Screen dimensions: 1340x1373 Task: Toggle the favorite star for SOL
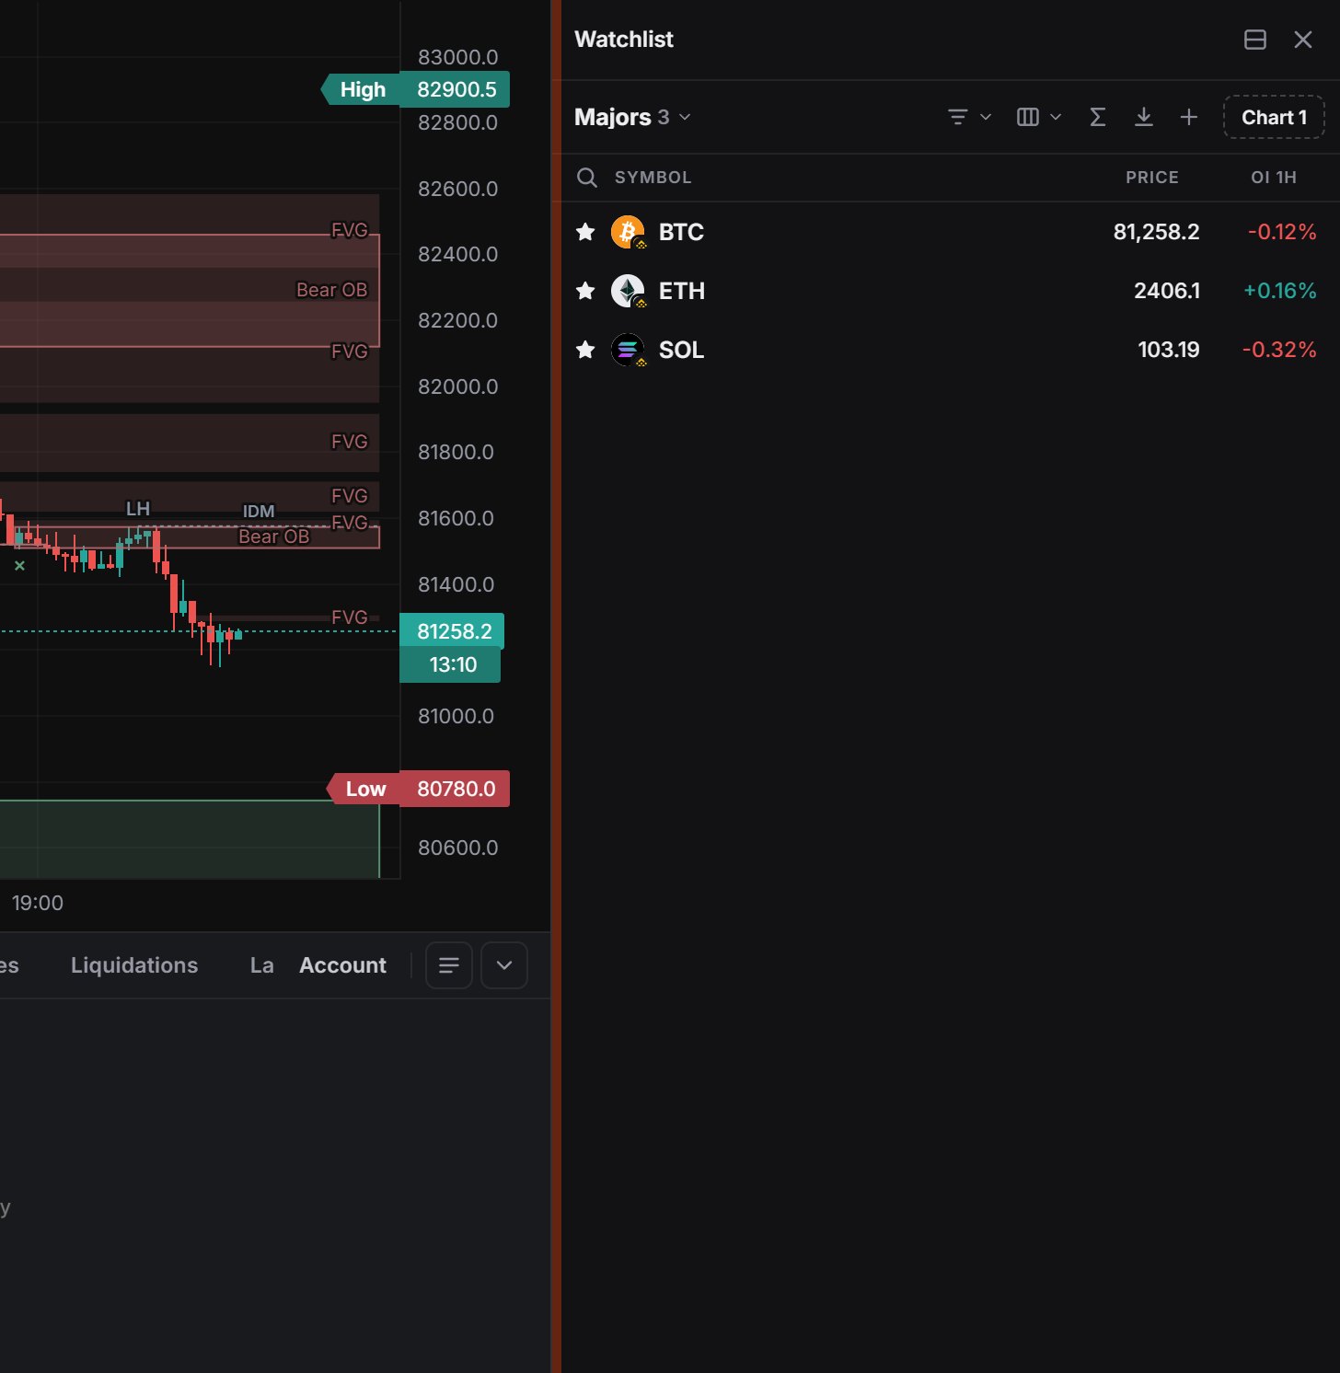(x=585, y=350)
